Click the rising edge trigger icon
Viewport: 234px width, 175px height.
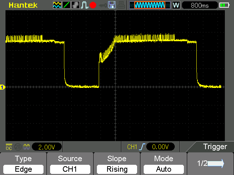click(142, 147)
